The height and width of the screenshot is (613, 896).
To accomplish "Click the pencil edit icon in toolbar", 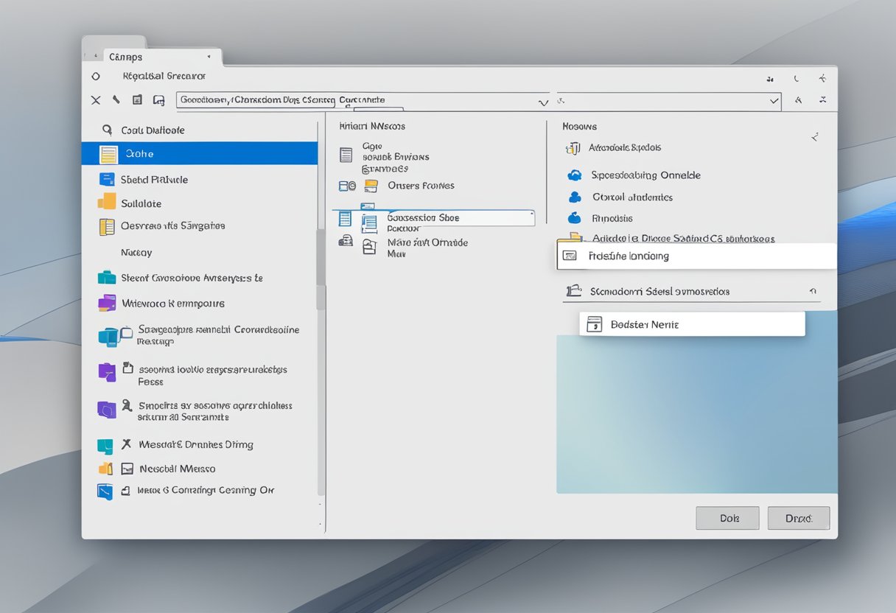I will coord(116,99).
